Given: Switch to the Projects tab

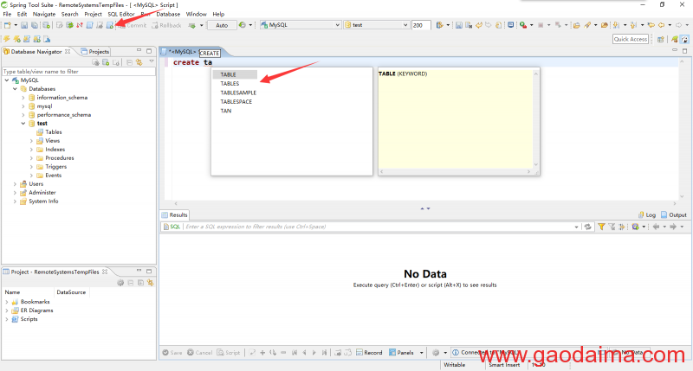Looking at the screenshot, I should 94,52.
